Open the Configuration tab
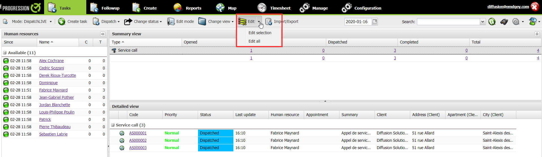This screenshot has height=157, width=542. (362, 8)
